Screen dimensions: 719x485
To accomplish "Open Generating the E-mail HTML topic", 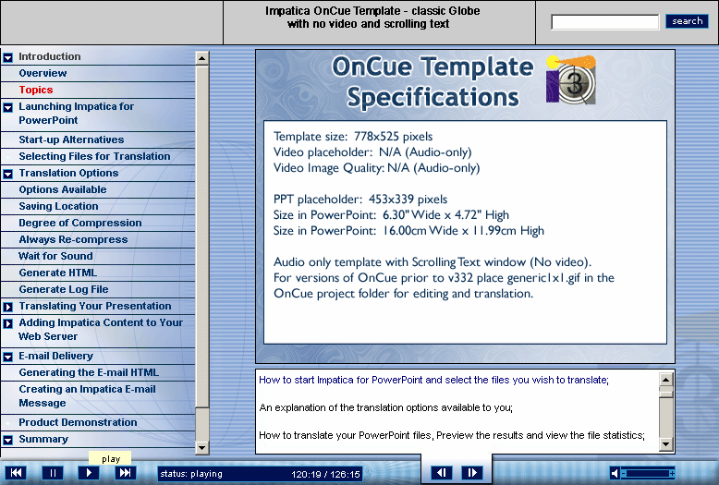I will coord(89,372).
